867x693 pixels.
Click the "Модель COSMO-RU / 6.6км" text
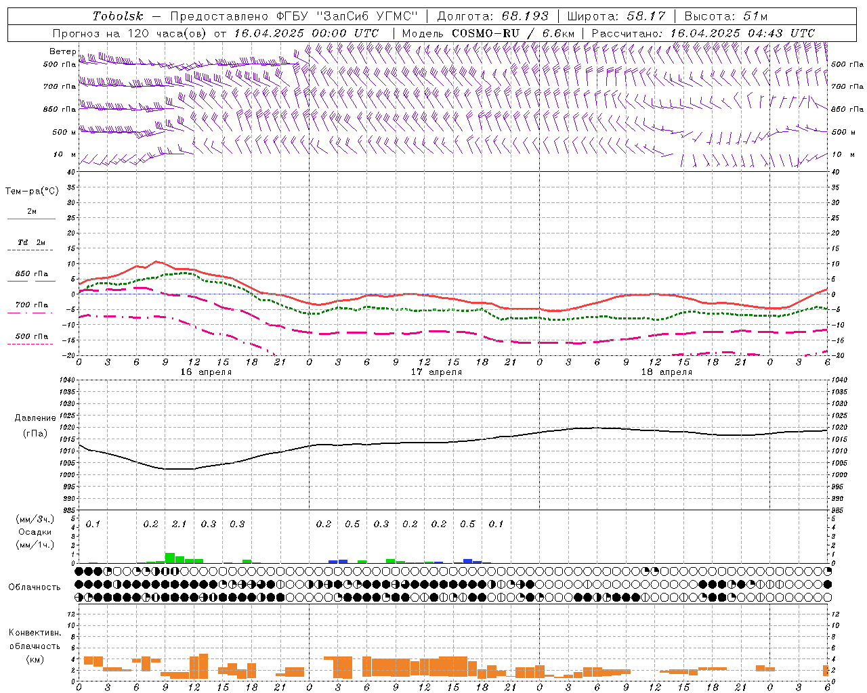pos(488,33)
